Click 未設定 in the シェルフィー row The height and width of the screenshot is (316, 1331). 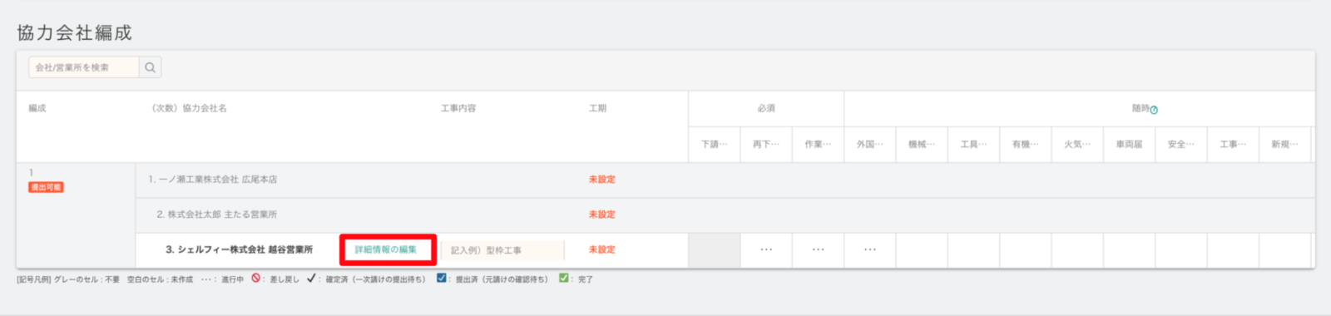pos(602,249)
